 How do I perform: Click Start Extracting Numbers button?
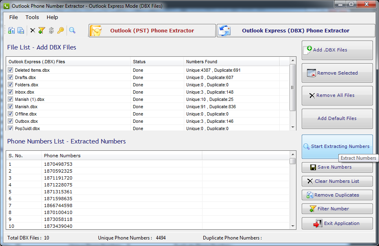(337, 146)
